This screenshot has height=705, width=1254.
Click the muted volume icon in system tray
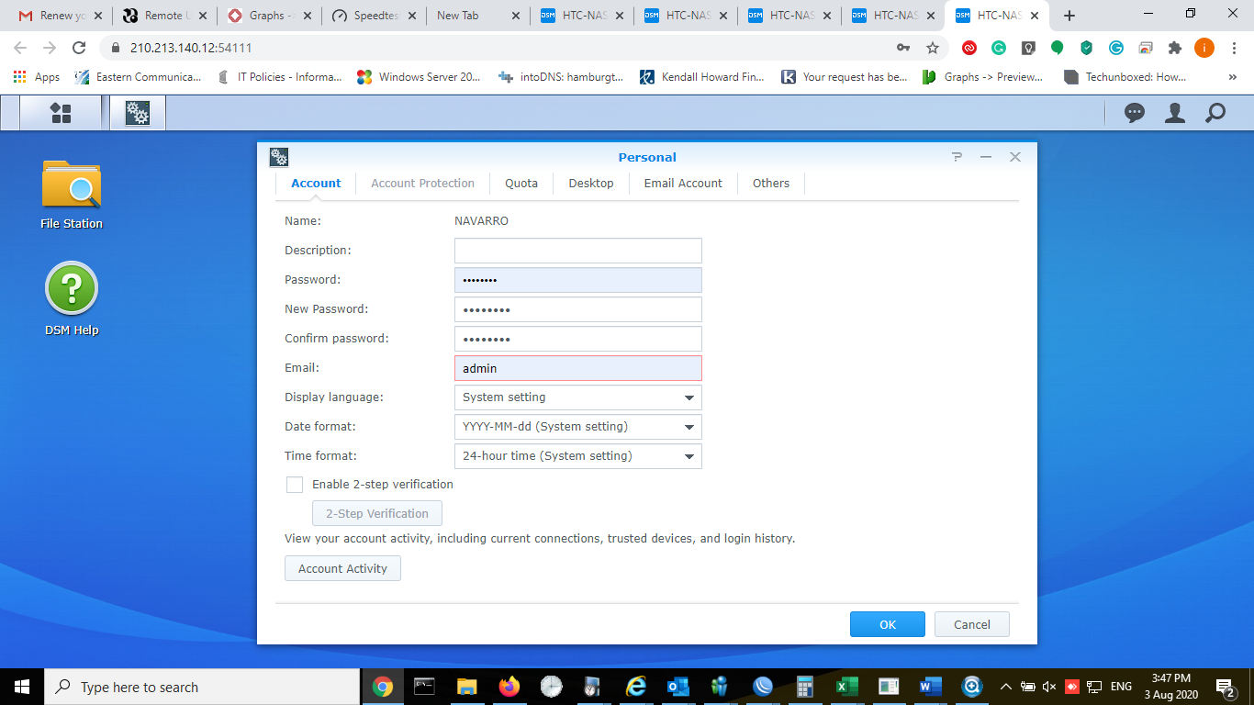coord(1050,687)
